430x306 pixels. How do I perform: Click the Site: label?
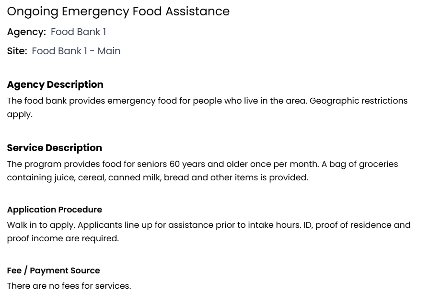[x=17, y=51]
